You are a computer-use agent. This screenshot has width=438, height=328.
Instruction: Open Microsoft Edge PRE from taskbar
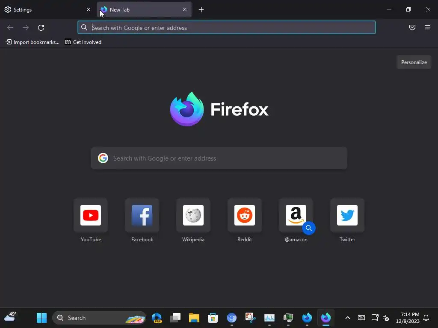click(157, 318)
